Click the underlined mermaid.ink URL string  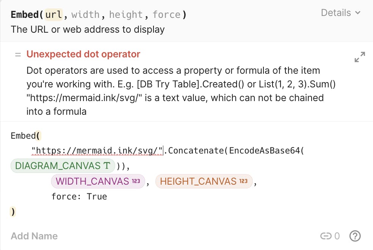click(97, 150)
